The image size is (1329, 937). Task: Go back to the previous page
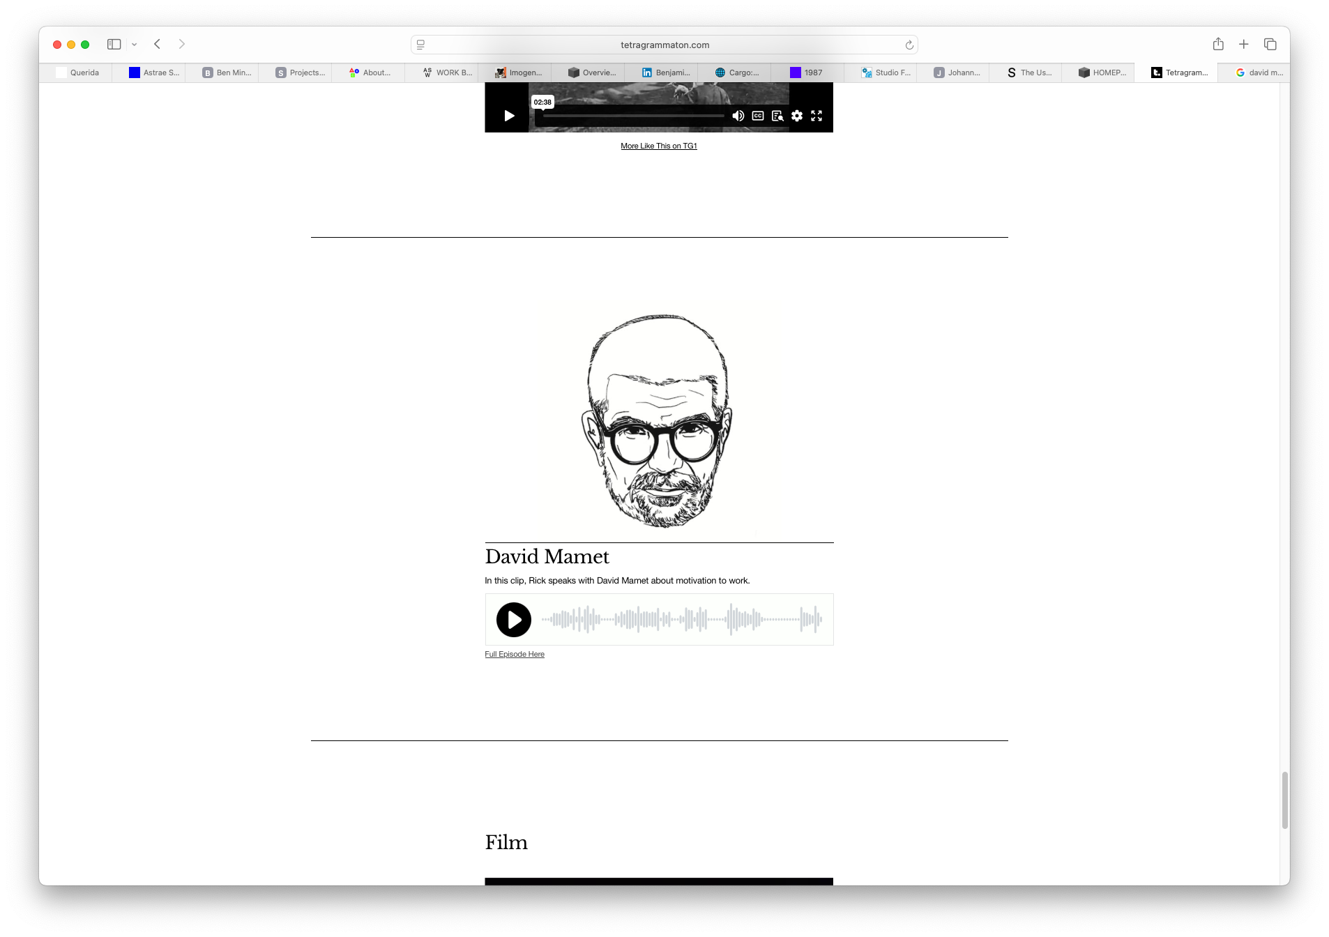[158, 45]
